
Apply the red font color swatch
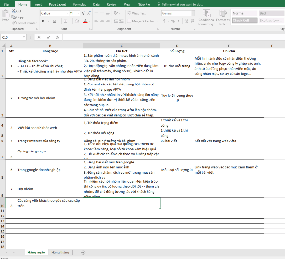[85, 21]
